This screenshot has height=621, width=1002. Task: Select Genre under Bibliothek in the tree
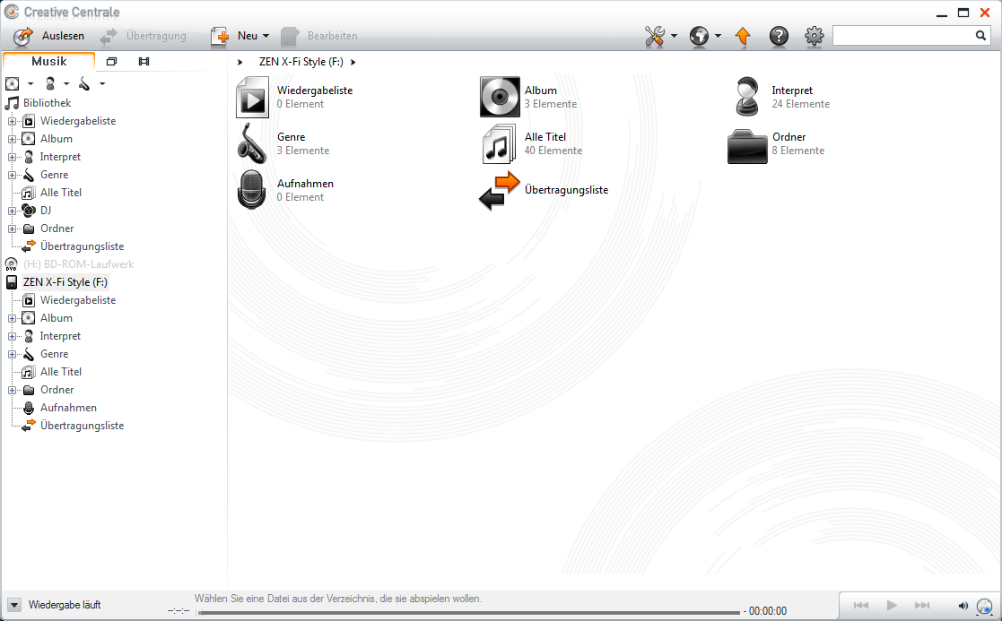(x=55, y=174)
